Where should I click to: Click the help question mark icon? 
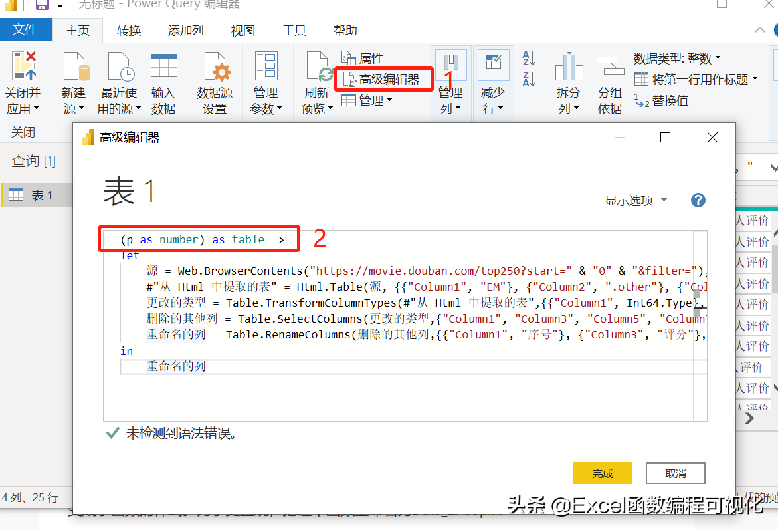pyautogui.click(x=698, y=200)
